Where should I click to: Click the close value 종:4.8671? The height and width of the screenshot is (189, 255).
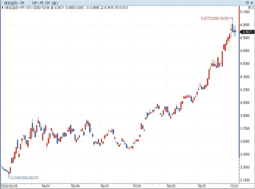57,8
